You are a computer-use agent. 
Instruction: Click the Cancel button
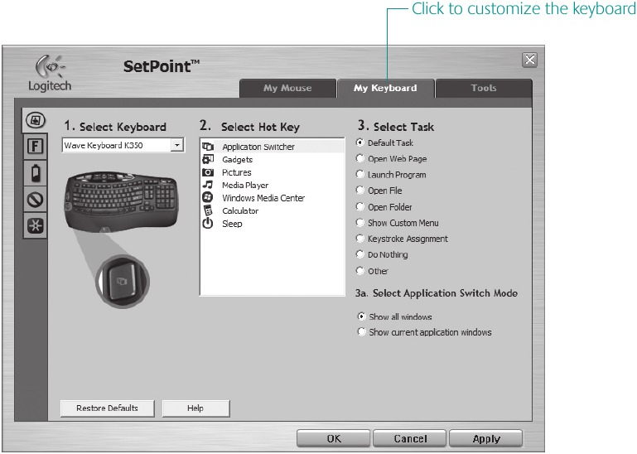410,438
